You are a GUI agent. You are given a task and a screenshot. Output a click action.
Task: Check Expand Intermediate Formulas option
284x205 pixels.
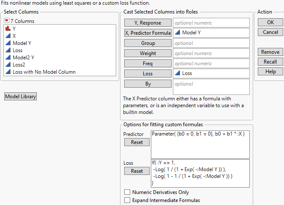tap(127, 200)
